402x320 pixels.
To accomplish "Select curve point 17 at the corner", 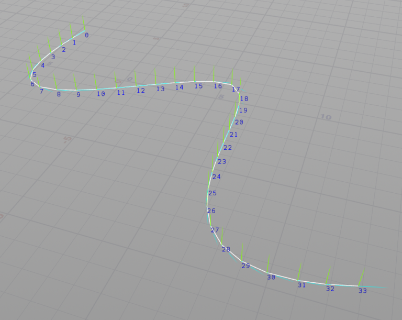I will coord(232,85).
